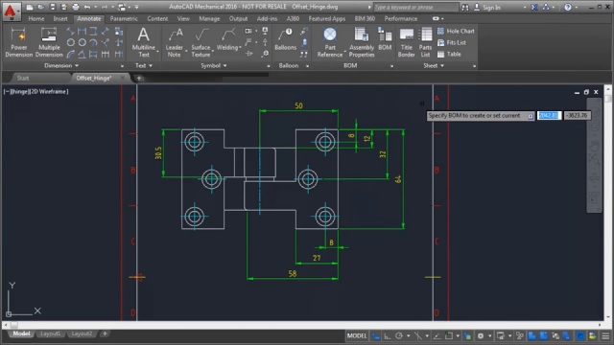Viewport: 614px width, 345px height.
Task: Expand the Sheet panel dropdown
Action: click(442, 66)
